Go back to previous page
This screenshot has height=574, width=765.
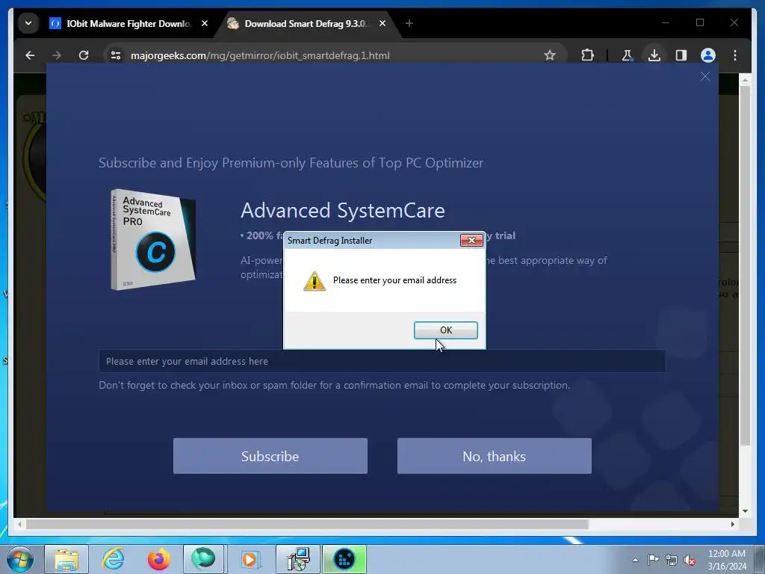30,55
